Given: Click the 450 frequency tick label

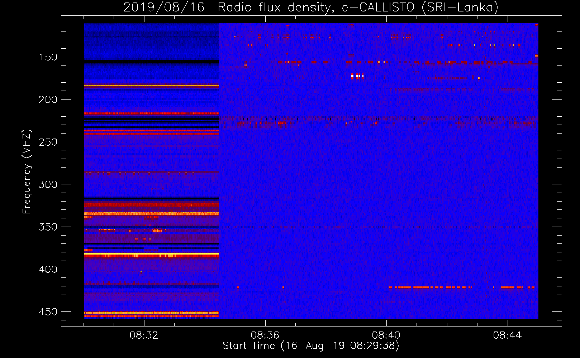Looking at the screenshot, I should pyautogui.click(x=48, y=312).
